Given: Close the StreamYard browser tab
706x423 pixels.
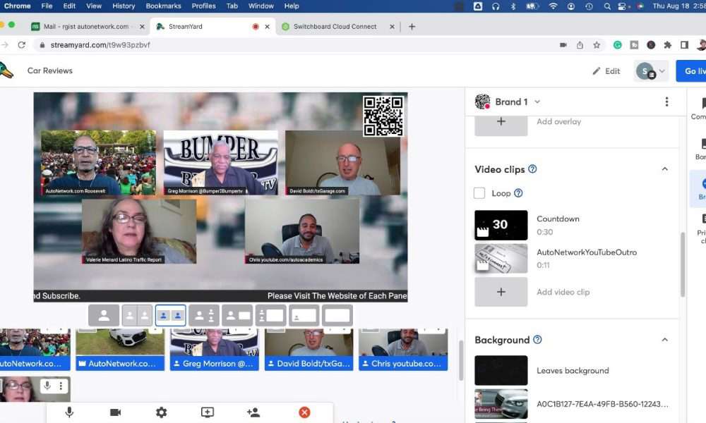Looking at the screenshot, I should (x=268, y=27).
